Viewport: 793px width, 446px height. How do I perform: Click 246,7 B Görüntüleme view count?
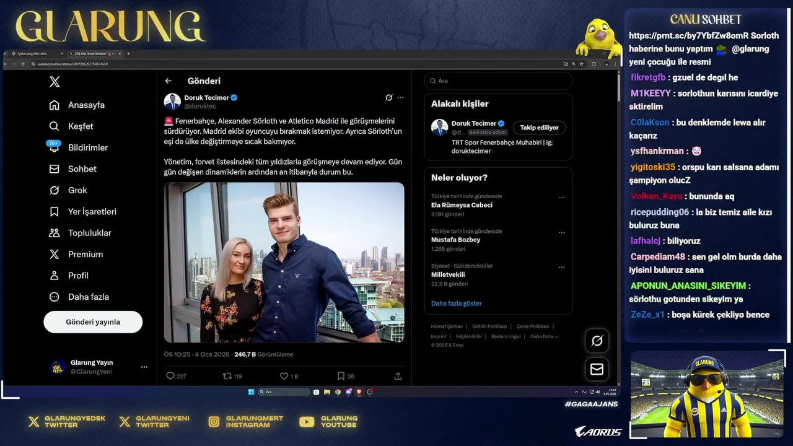263,354
